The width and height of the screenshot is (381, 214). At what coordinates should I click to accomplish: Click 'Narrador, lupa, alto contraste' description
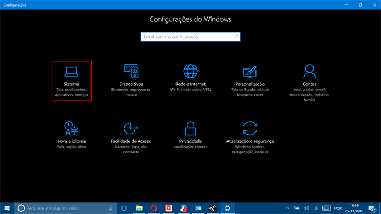[x=131, y=149]
